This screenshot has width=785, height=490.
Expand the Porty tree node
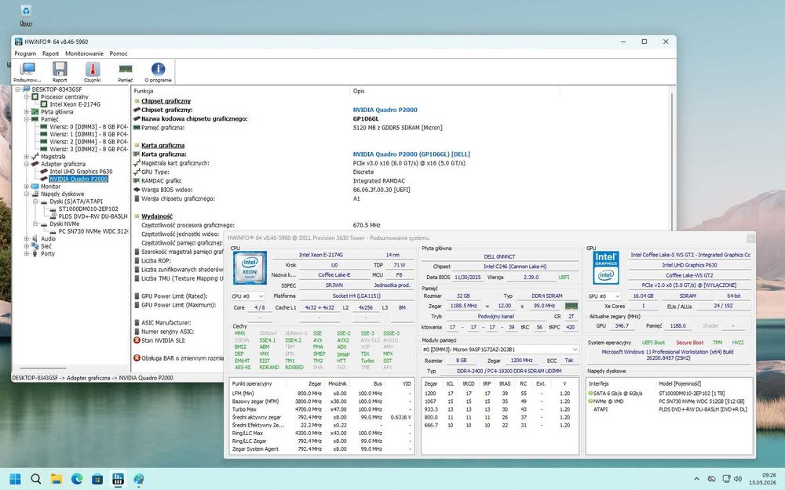pos(27,254)
